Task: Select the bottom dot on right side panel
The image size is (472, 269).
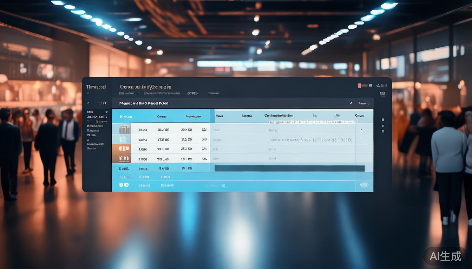Action: (x=383, y=131)
